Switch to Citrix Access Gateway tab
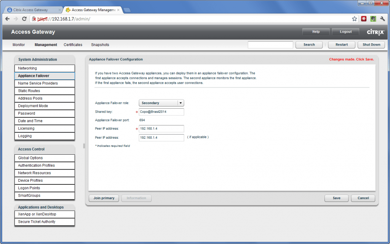The image size is (390, 244). tap(33, 10)
